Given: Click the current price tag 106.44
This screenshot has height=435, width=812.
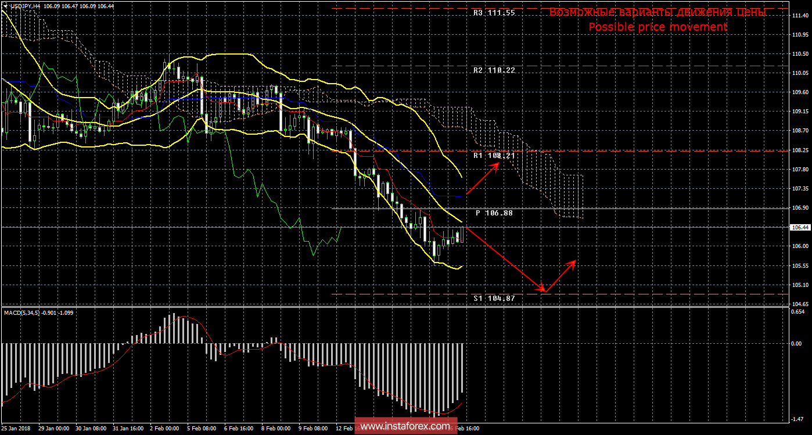Looking at the screenshot, I should pos(800,227).
